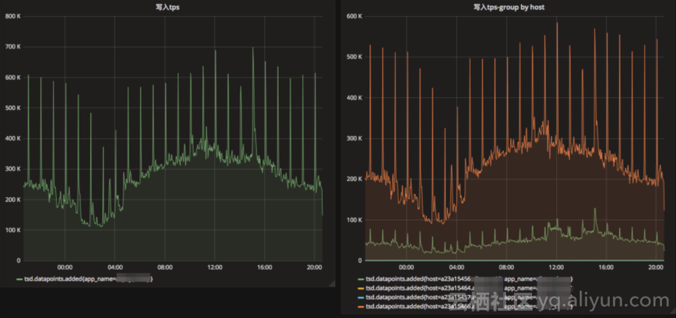
Task: Click the 20:00 label in group by host
Action: click(656, 267)
